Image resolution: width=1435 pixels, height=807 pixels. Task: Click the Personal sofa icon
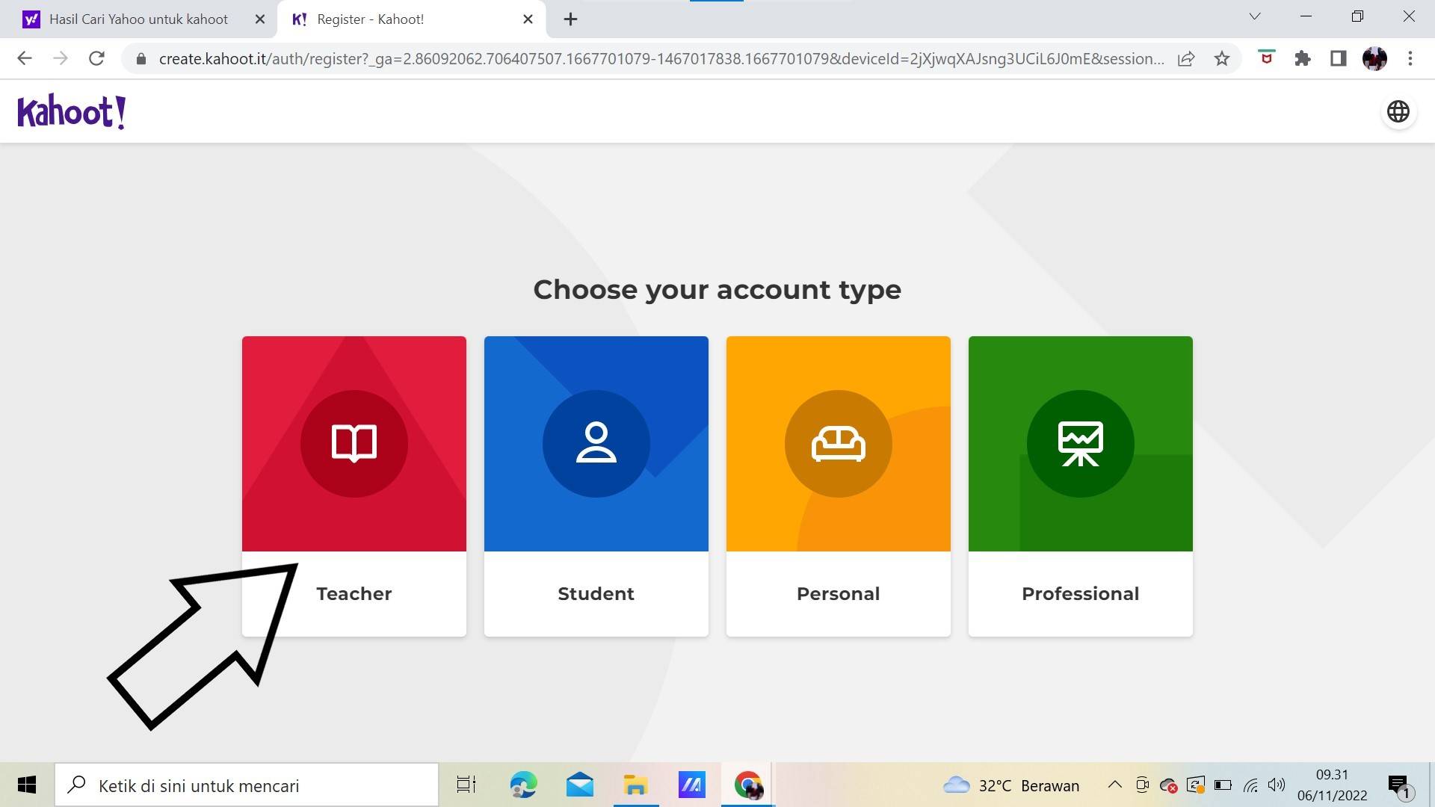coord(839,443)
